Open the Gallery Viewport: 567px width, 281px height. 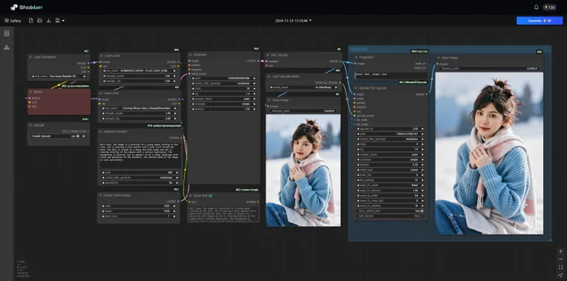click(x=13, y=21)
